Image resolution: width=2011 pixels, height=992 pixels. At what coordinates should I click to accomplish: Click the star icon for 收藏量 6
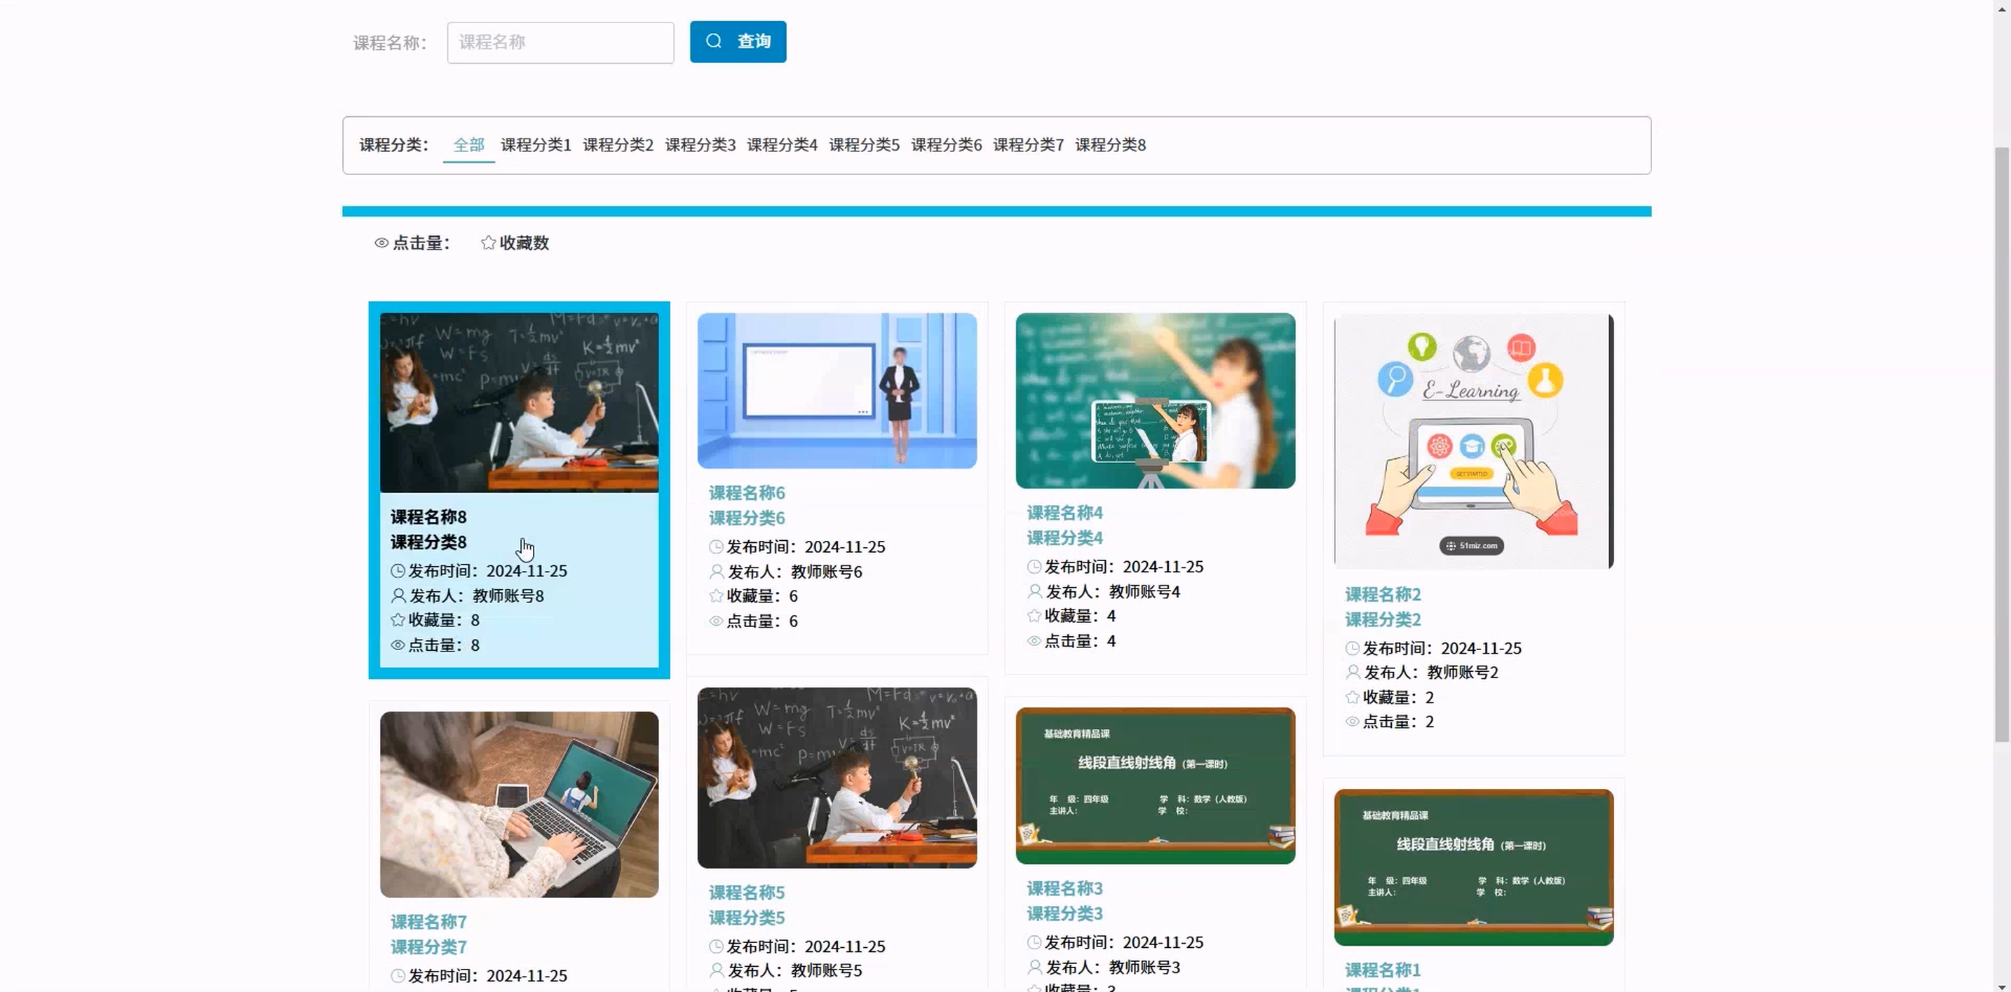[716, 597]
